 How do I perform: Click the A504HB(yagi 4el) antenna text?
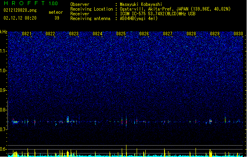pos(139,18)
